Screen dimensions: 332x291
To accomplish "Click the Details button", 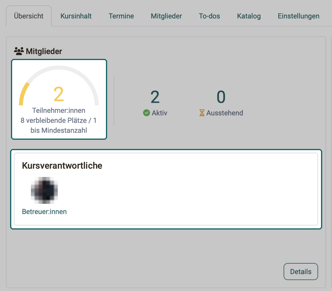I will click(301, 272).
